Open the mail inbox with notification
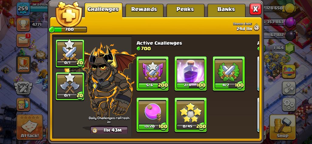Screen dimensions: 312x144 23,40
